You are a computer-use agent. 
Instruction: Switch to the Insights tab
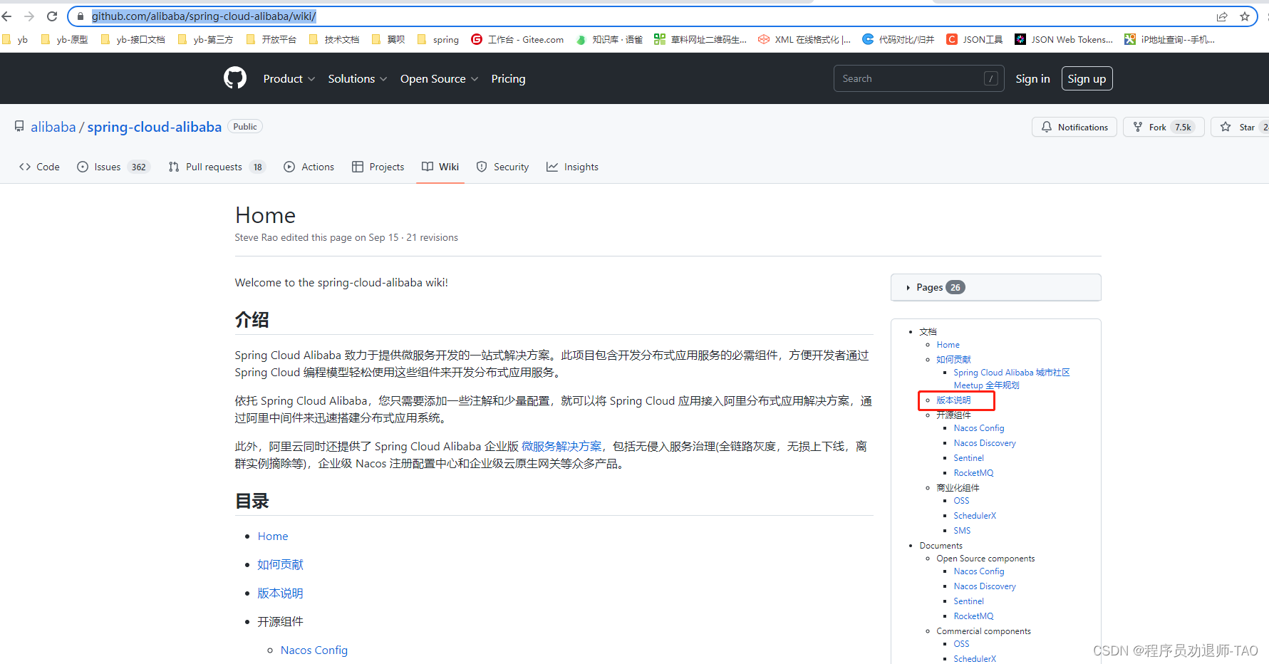pyautogui.click(x=572, y=167)
